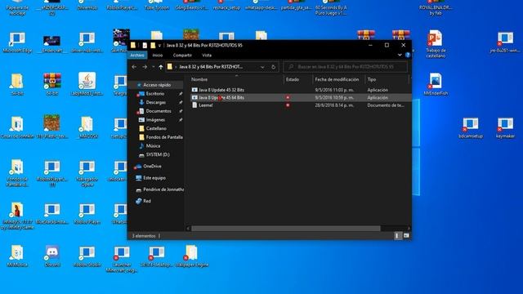
Task: Open the Castellano folder in sidebar
Action: (x=156, y=128)
